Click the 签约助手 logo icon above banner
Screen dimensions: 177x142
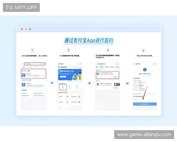pyautogui.click(x=59, y=67)
